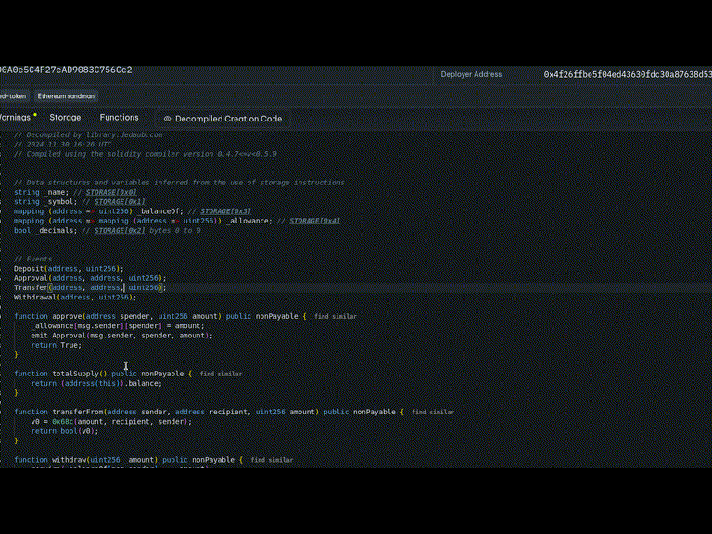Open STORAGE[0x3] link beside _balanceOf
This screenshot has width=712, height=534.
[225, 211]
